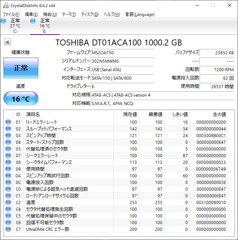Click blue orb for attribute 0A スピンアップ再試行回数

point(8,176)
